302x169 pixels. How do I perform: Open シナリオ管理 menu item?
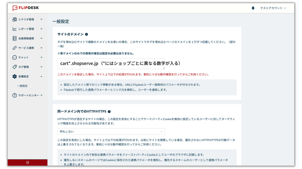pos(26,19)
